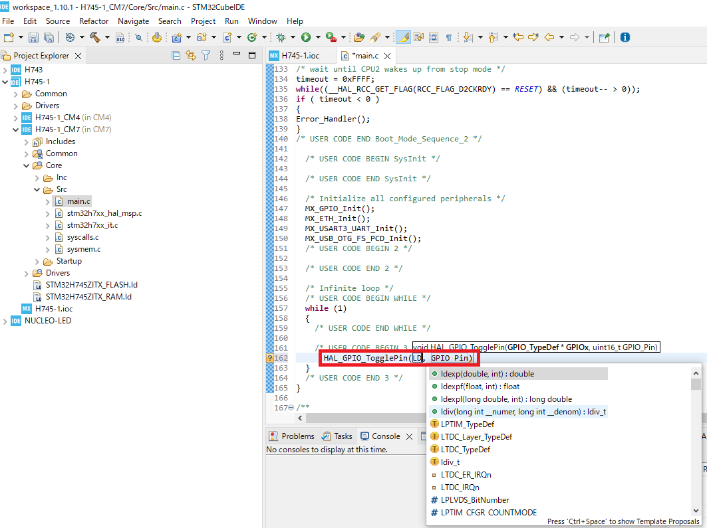The image size is (707, 528).
Task: Collapse comment fold toggle at line 167
Action: pyautogui.click(x=291, y=407)
